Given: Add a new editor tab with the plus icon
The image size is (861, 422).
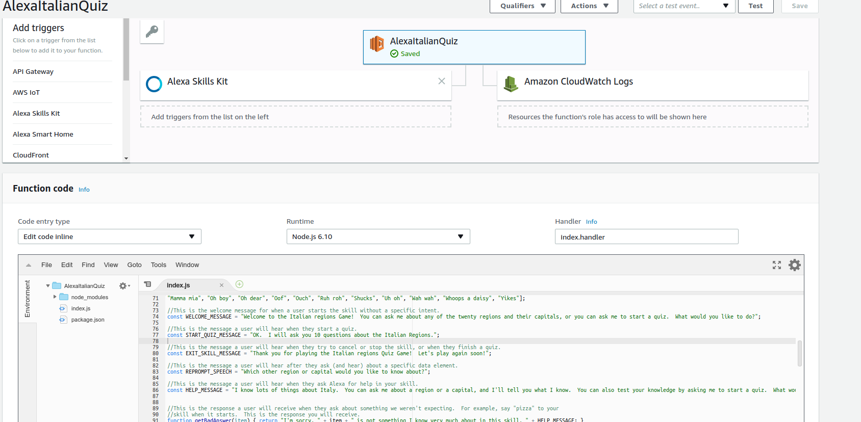Looking at the screenshot, I should pos(239,284).
